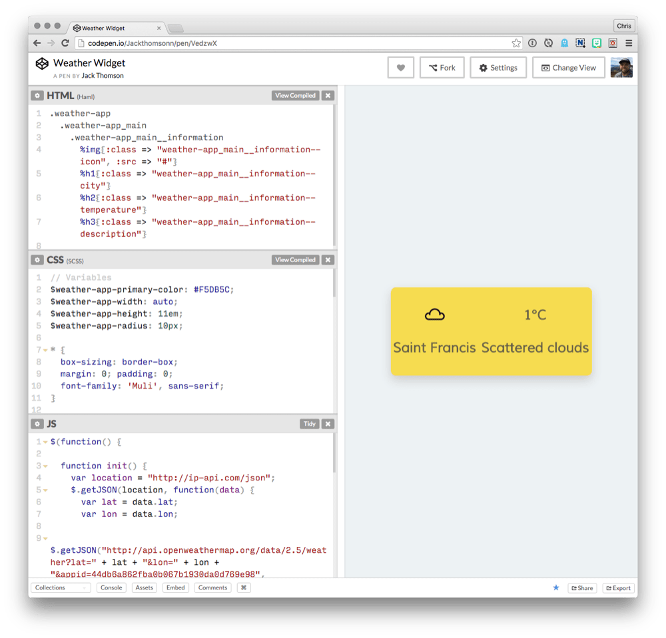Click the View Compiled button for HTML
The height and width of the screenshot is (638, 666).
(295, 95)
